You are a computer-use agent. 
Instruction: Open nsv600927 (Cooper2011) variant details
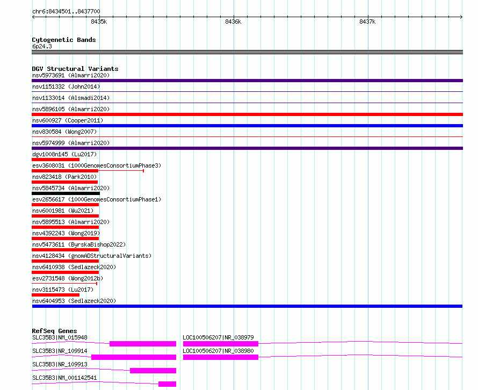(x=68, y=120)
